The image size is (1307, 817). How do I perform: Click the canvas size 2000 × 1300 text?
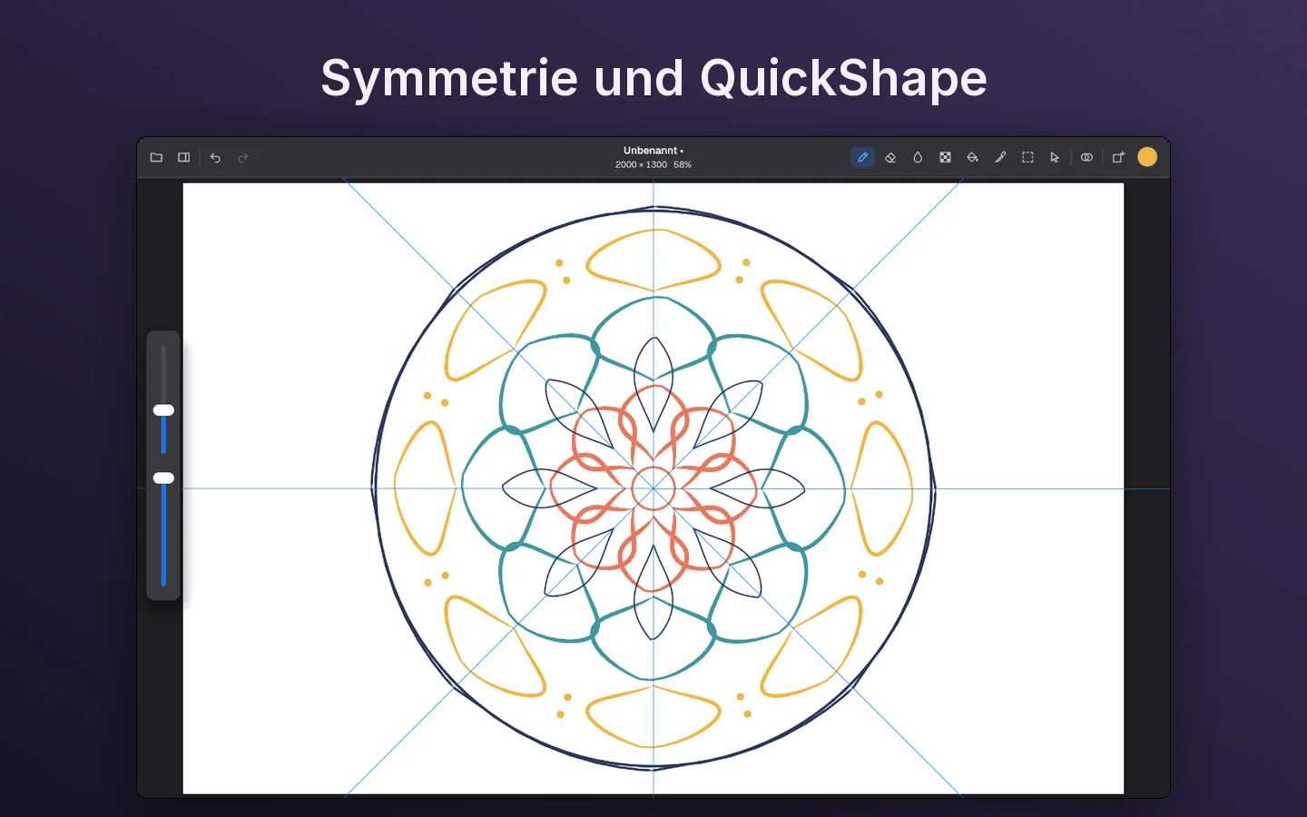(x=641, y=165)
